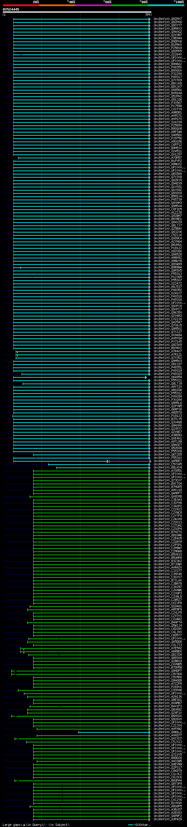
Task: Click the white query sequence bar
Action: pyautogui.click(x=77, y=12)
